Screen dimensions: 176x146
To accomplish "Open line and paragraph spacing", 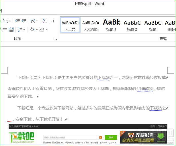I will (x=20, y=30).
